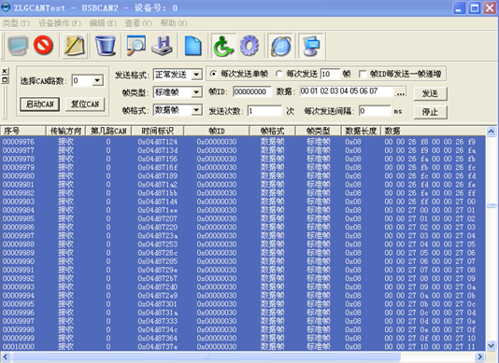Click the 序号 column header
The width and height of the screenshot is (499, 363).
point(23,131)
